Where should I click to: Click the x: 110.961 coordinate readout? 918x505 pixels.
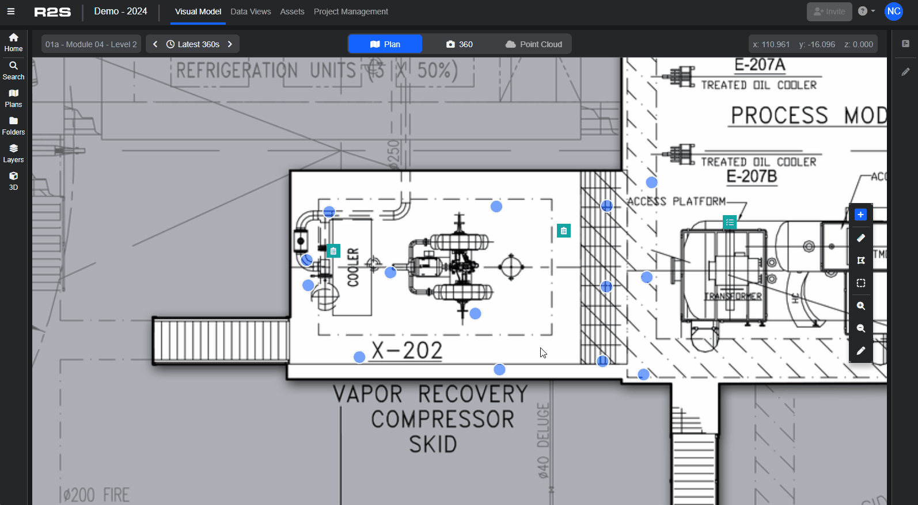pos(771,44)
